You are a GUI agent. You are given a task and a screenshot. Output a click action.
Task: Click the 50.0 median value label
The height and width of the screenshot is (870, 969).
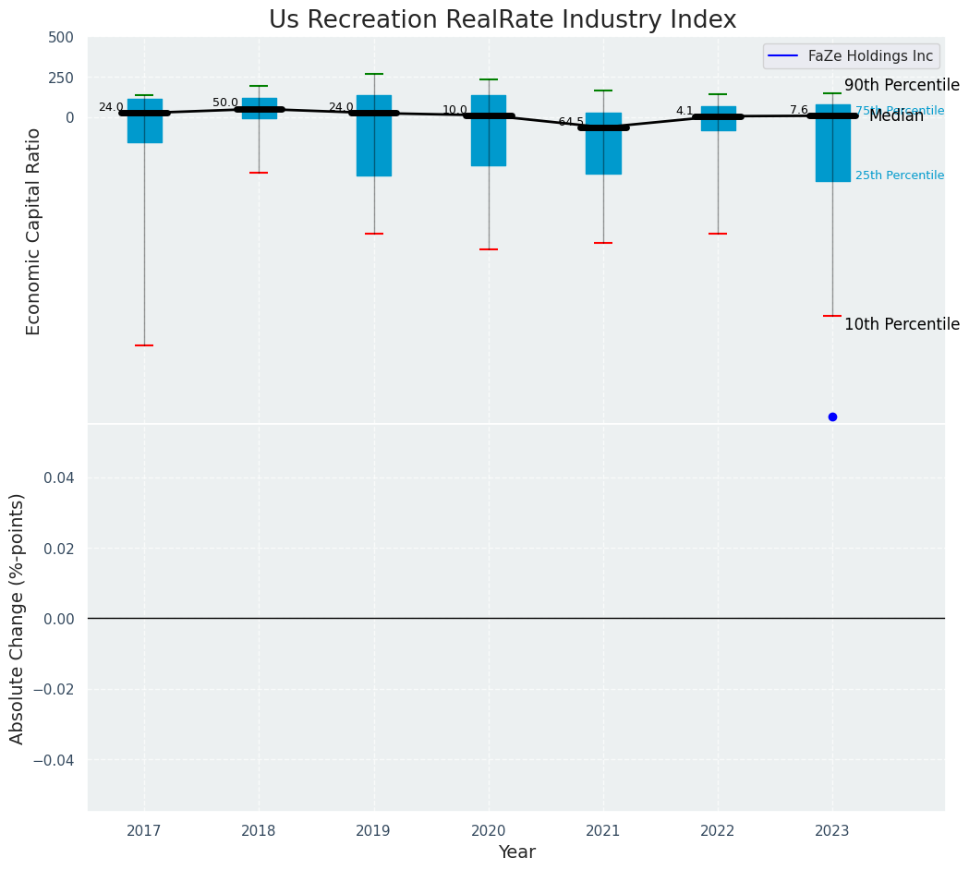(x=225, y=103)
